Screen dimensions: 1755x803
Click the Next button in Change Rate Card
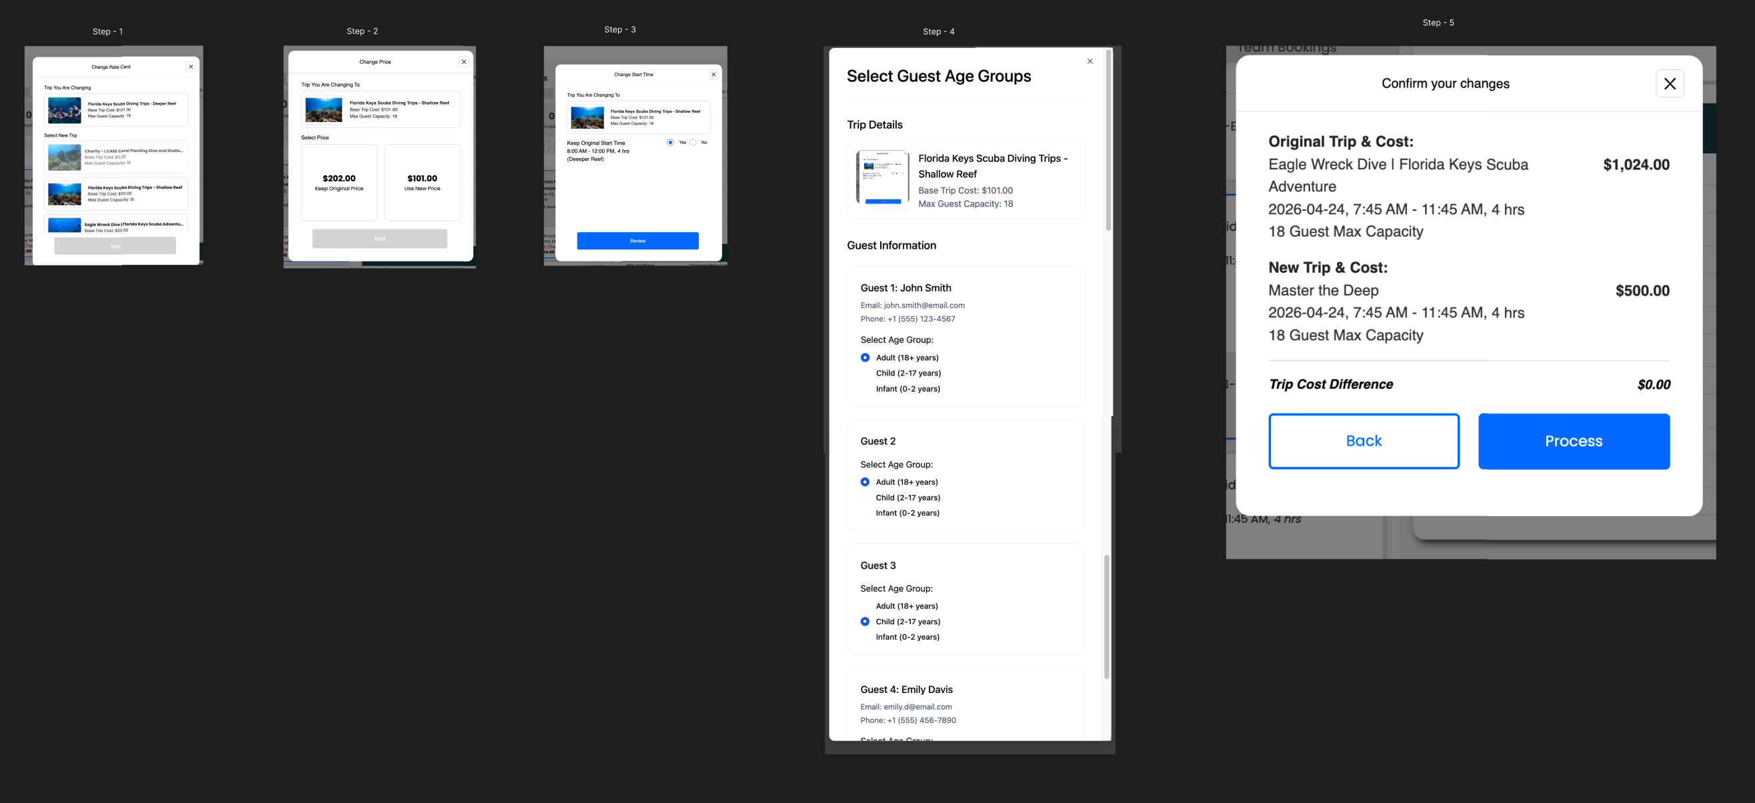tap(115, 245)
